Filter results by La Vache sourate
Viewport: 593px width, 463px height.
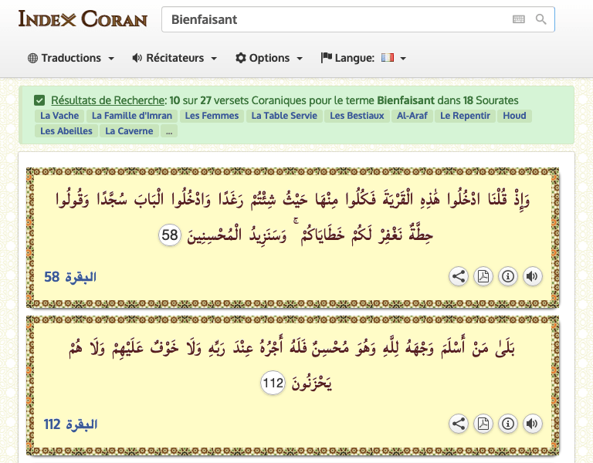[x=59, y=116]
